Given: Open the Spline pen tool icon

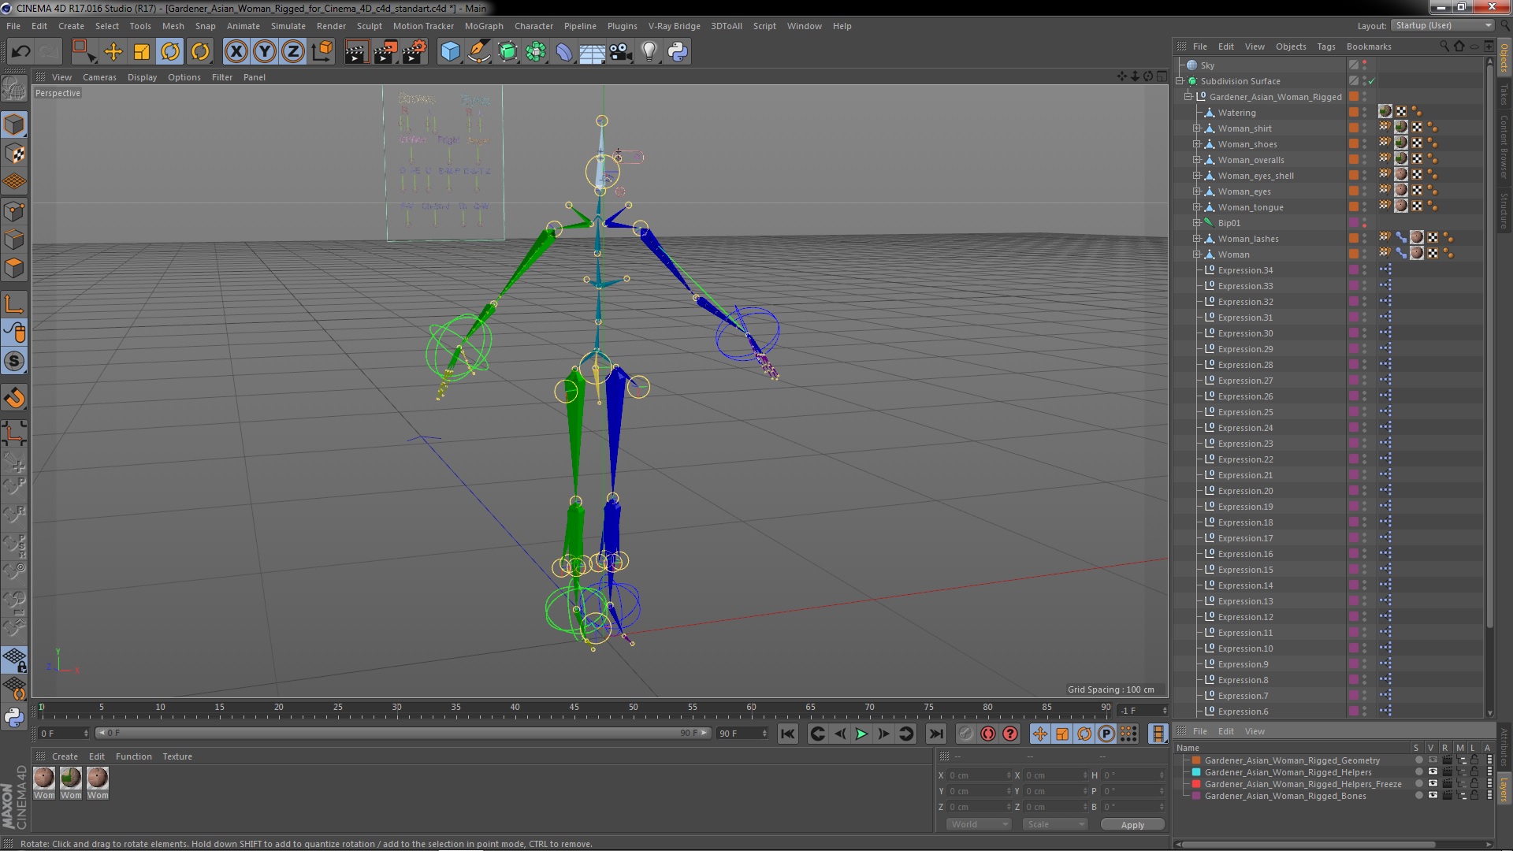Looking at the screenshot, I should [478, 52].
